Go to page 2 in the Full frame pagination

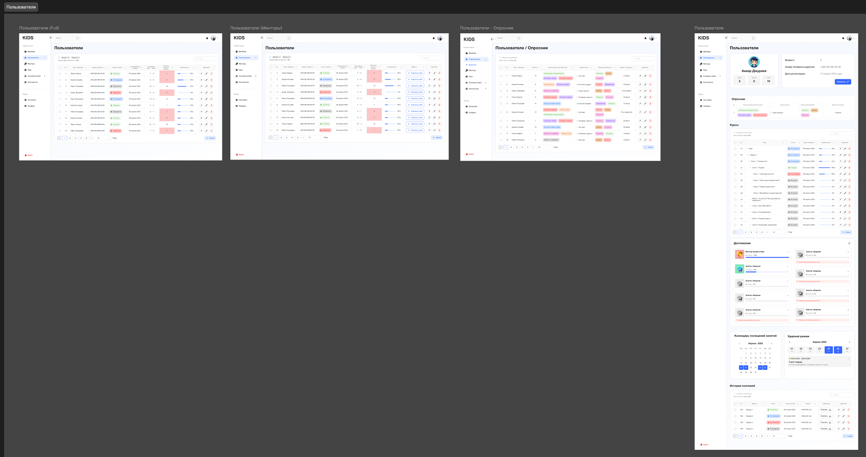(70, 138)
